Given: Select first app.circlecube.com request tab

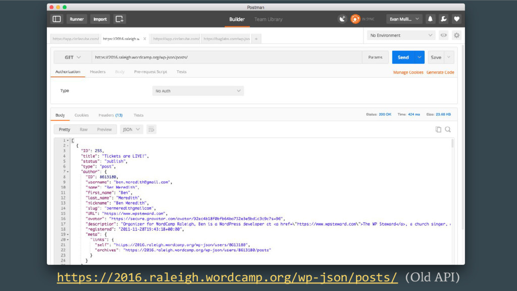Looking at the screenshot, I should click(x=76, y=39).
